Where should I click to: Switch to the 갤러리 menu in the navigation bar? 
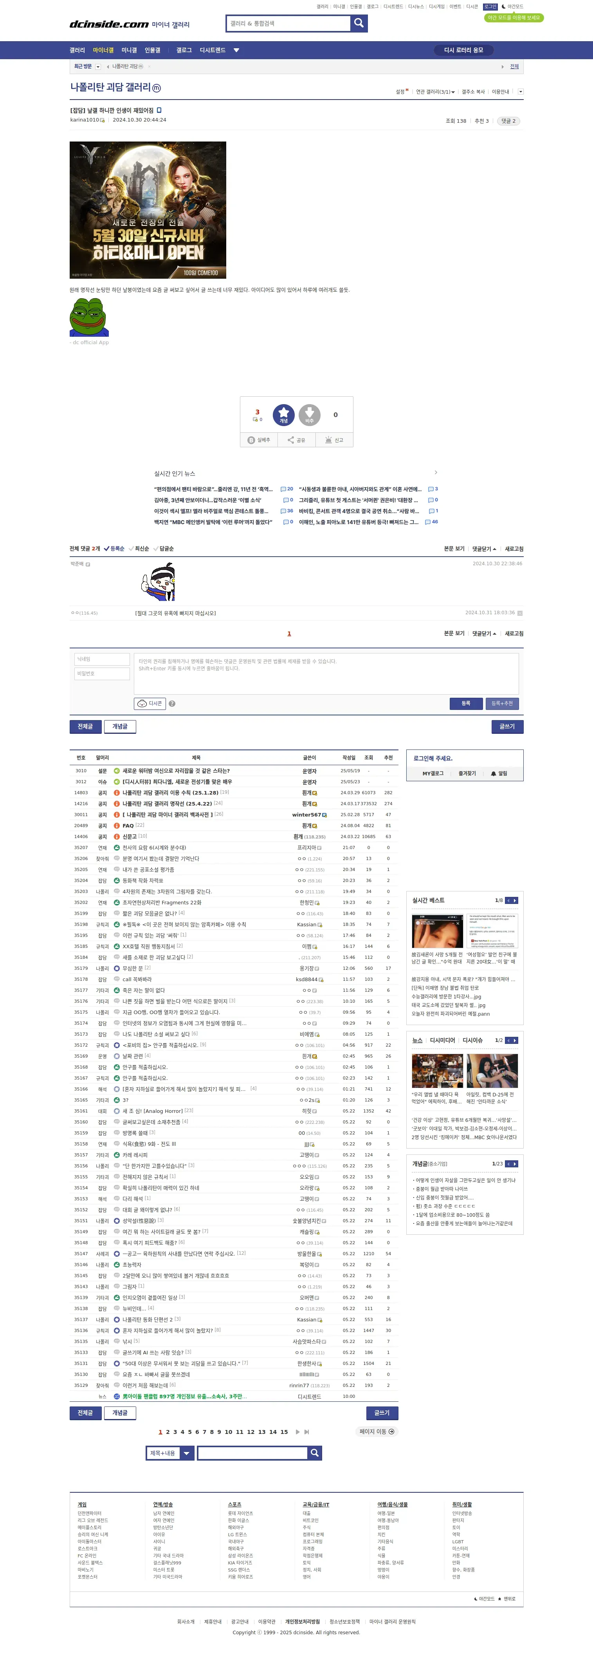click(x=77, y=50)
